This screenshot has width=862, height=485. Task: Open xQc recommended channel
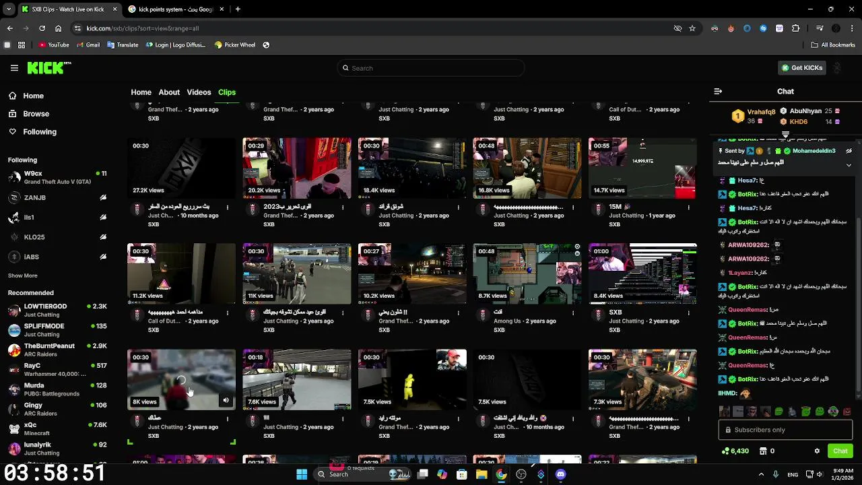pyautogui.click(x=57, y=429)
